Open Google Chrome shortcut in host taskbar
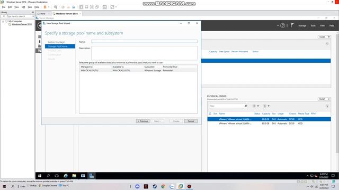This screenshot has width=339, height=190. 48,185
